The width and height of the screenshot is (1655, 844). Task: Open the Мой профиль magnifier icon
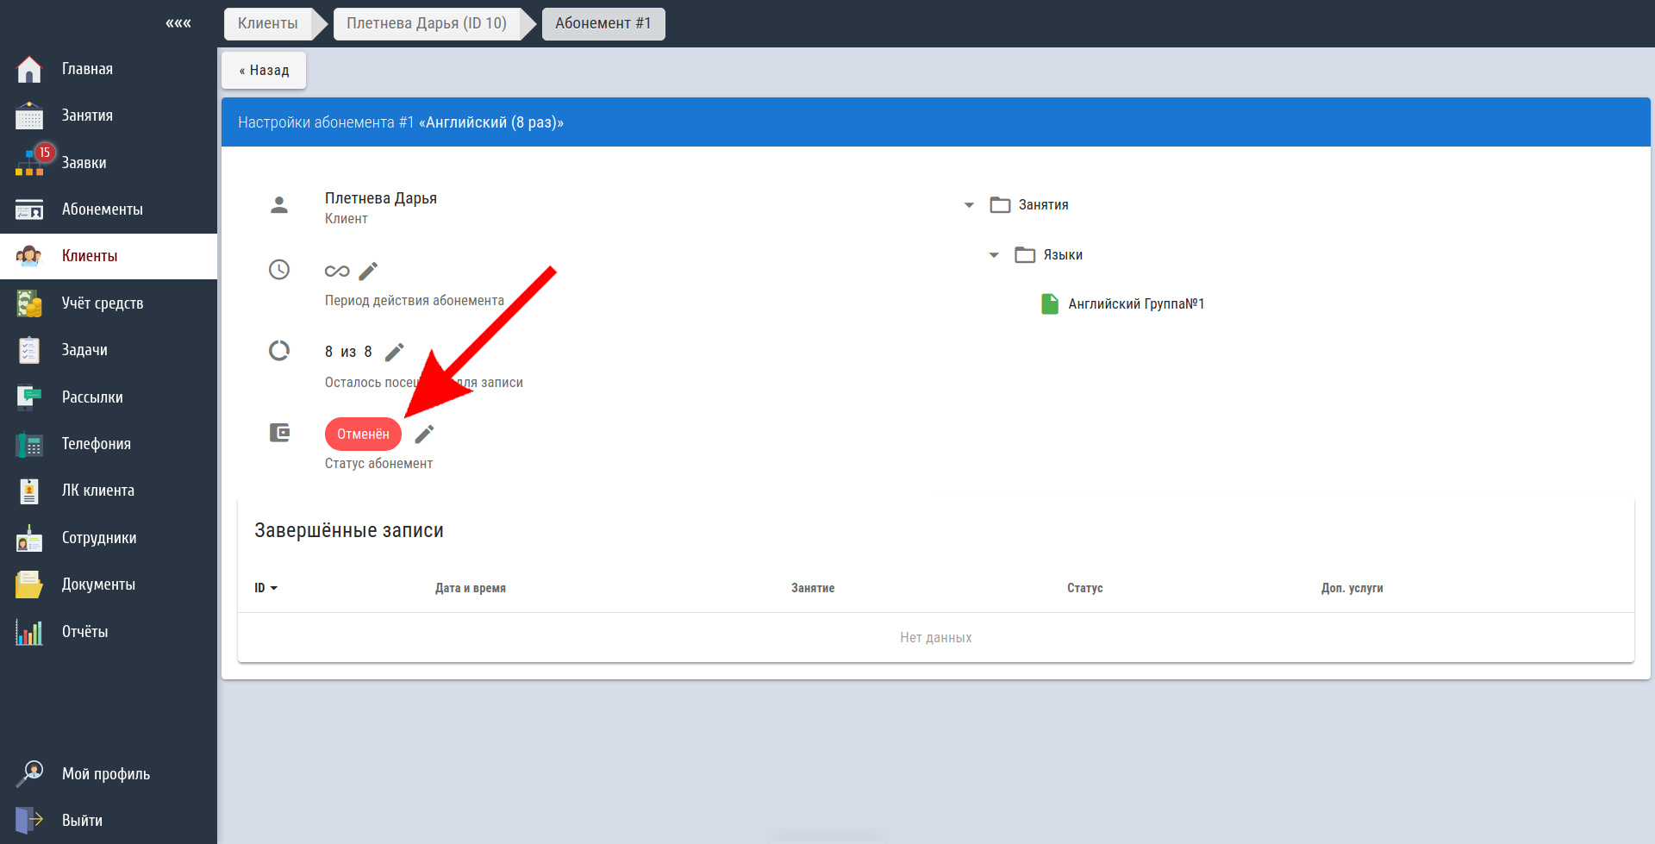tap(29, 773)
